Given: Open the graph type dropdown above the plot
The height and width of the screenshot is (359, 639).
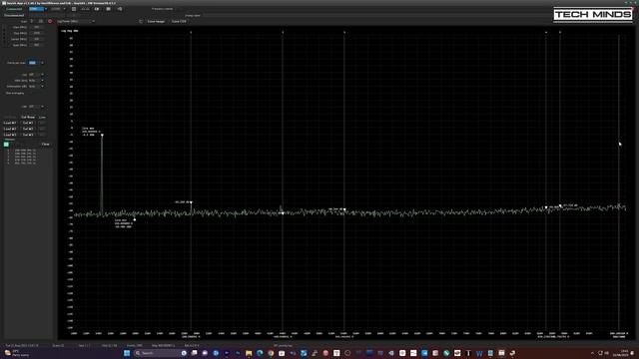Looking at the screenshot, I should coord(76,21).
